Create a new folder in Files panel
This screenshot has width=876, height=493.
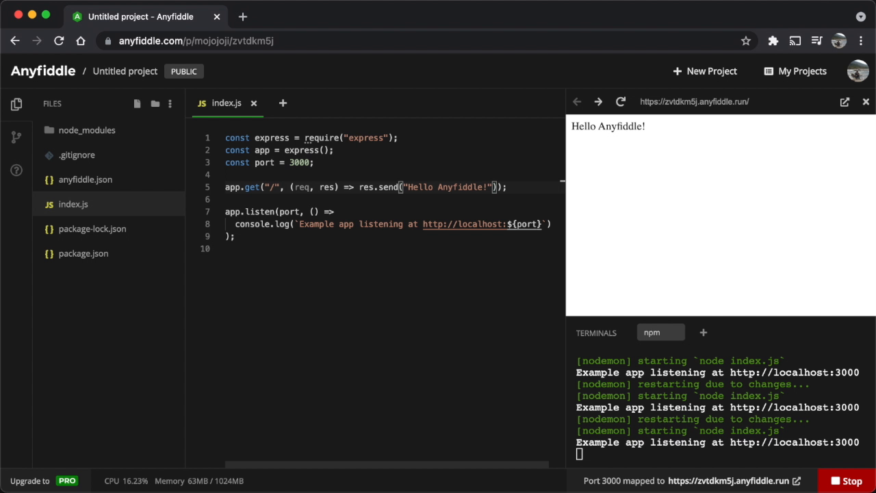click(x=155, y=103)
